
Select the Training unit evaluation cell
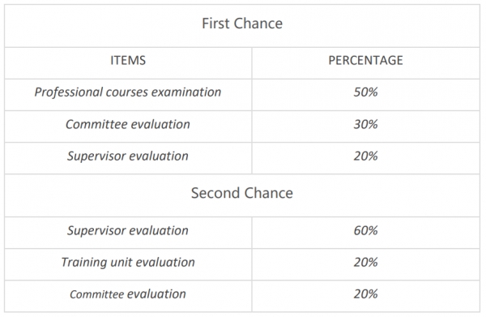tap(128, 263)
